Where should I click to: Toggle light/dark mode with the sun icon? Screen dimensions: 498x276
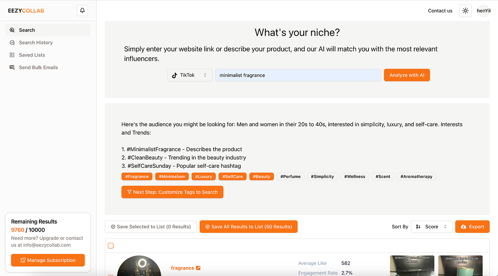click(465, 10)
